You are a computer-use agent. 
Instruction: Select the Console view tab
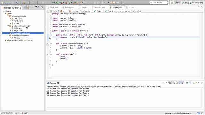point(53,83)
